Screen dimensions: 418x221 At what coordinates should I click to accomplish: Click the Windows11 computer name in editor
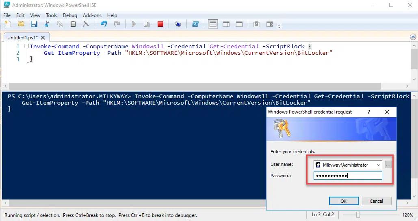[148, 46]
